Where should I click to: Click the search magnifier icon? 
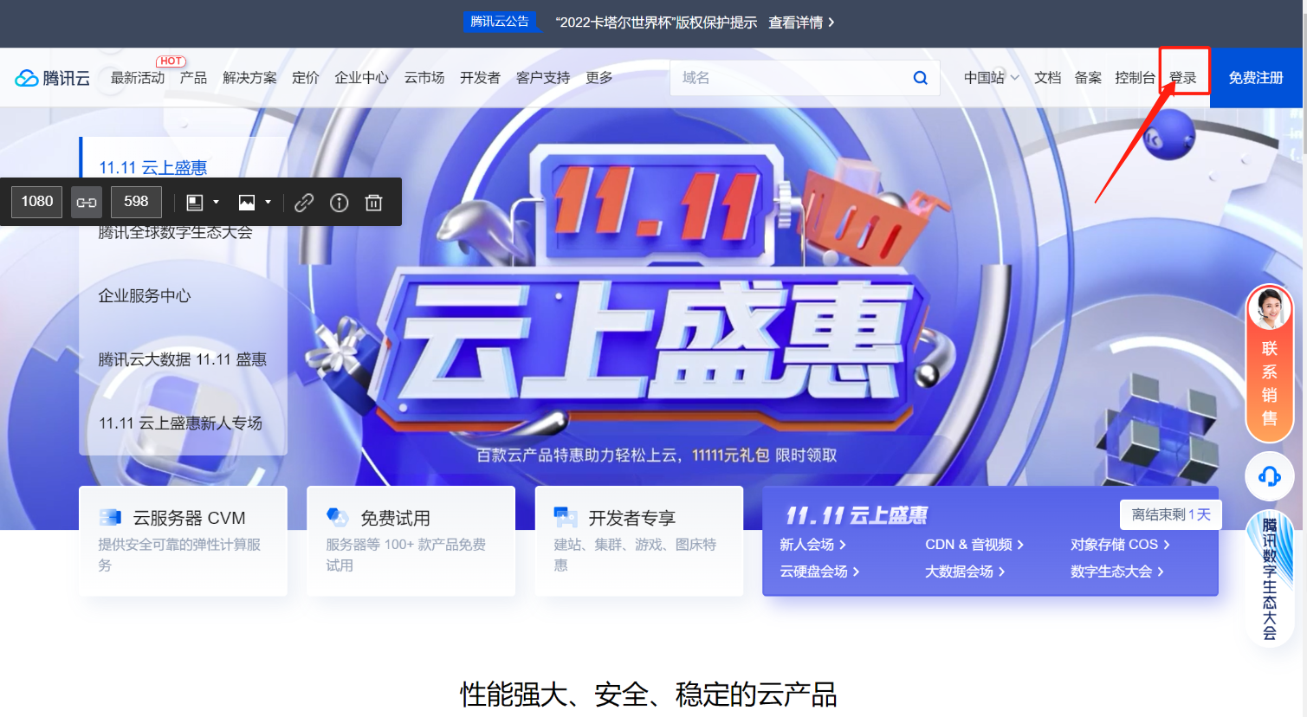(x=920, y=78)
